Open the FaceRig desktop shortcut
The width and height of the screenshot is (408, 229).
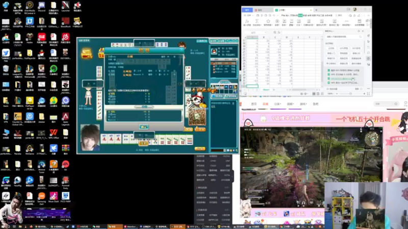pyautogui.click(x=18, y=182)
